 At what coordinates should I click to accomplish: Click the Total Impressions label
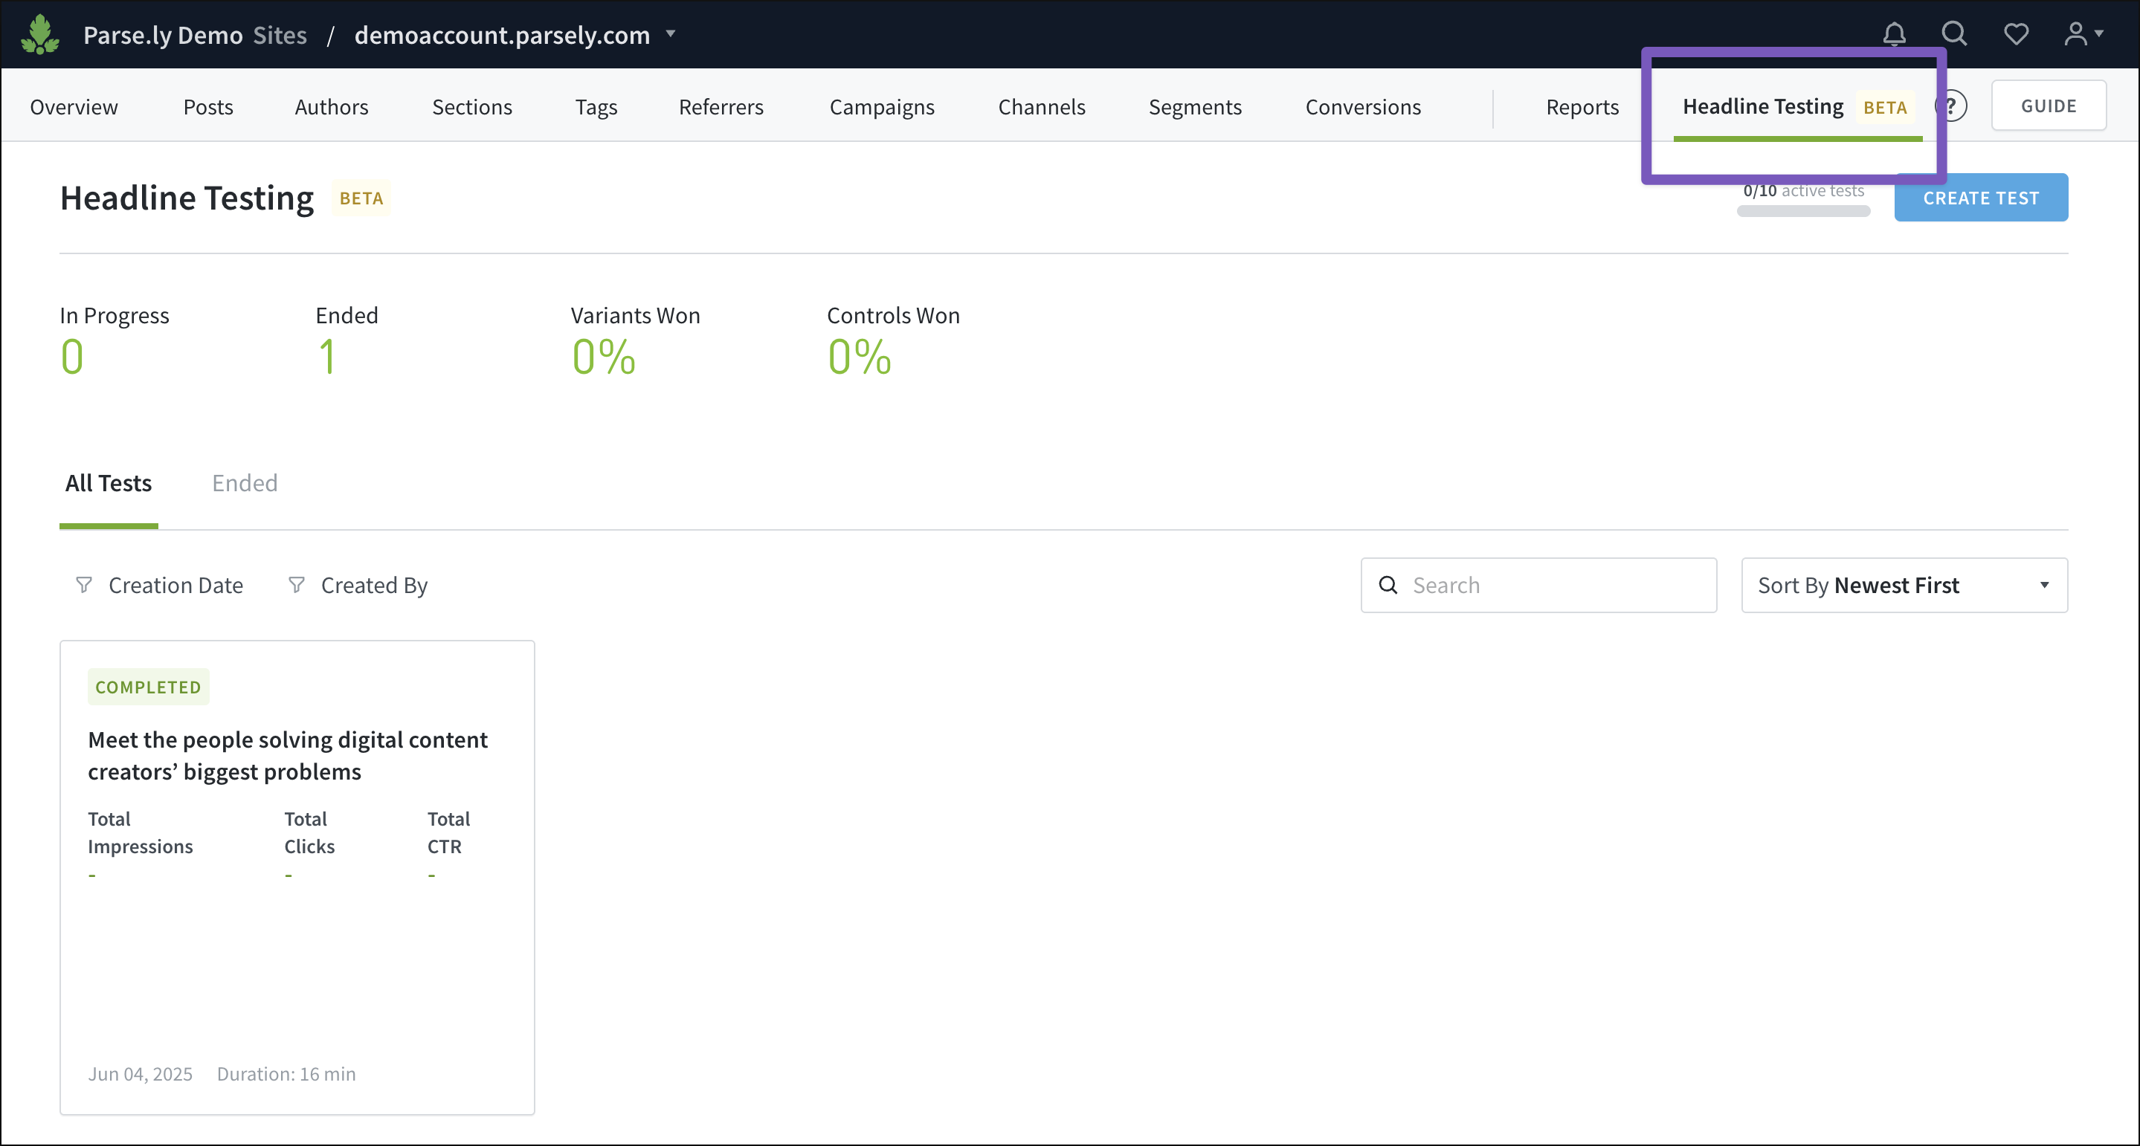141,832
